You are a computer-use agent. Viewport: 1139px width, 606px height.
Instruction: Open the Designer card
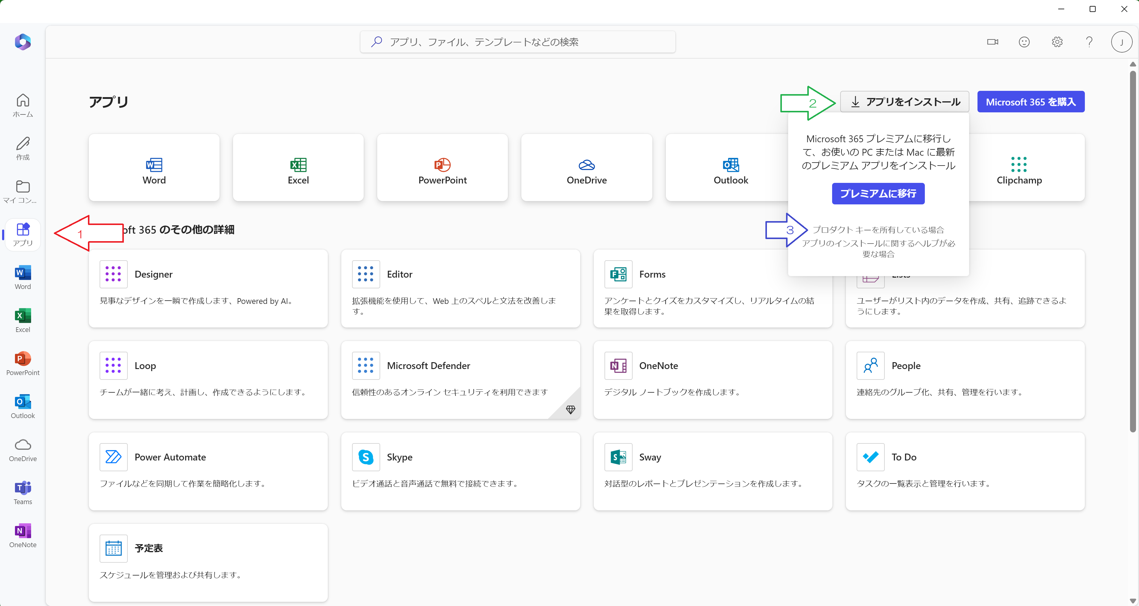click(208, 288)
